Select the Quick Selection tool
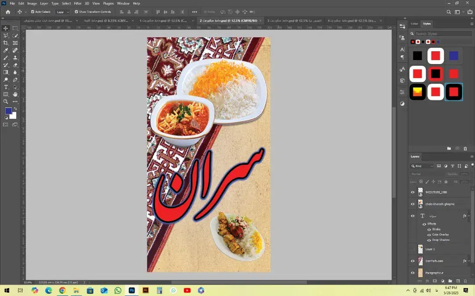Image resolution: width=475 pixels, height=296 pixels. [15, 36]
